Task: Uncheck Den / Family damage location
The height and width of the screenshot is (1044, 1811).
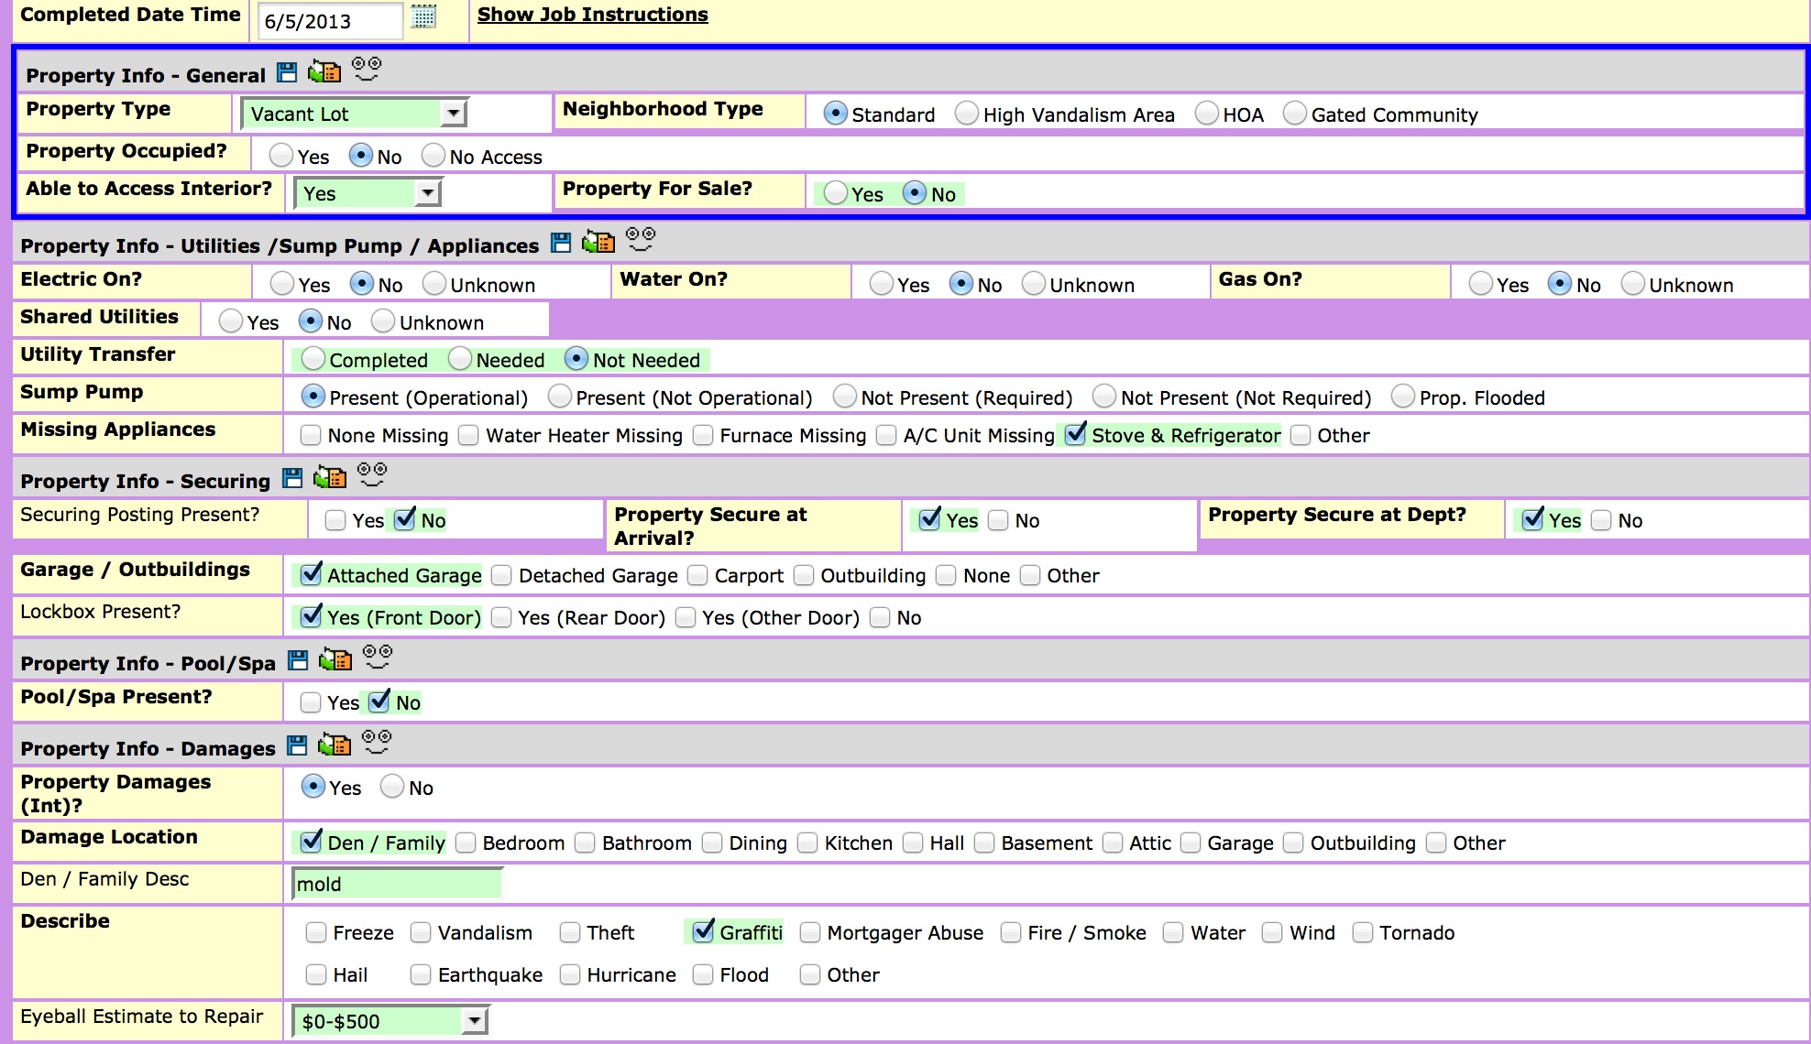Action: click(x=312, y=842)
